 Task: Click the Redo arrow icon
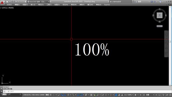tap(21, 2)
